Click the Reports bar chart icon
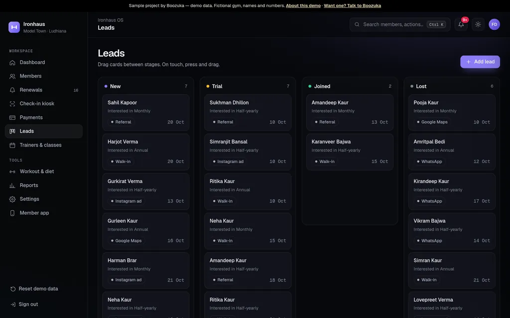This screenshot has width=510, height=318. (x=12, y=185)
